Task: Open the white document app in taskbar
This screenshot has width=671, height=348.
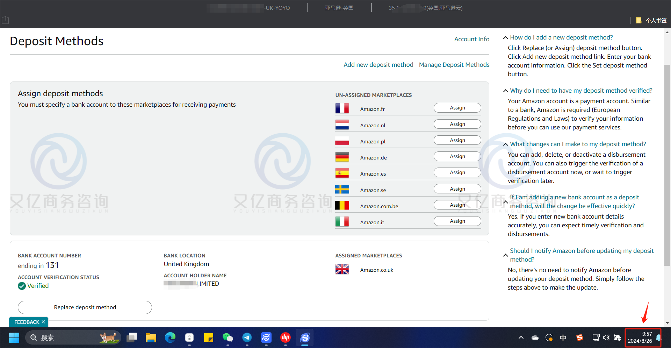Action: click(189, 338)
